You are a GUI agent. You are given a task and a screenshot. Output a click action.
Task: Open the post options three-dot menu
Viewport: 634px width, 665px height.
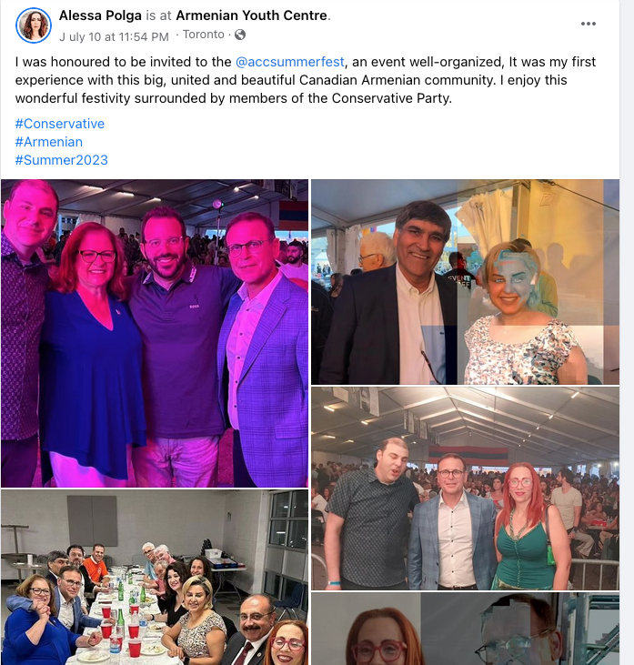588,24
